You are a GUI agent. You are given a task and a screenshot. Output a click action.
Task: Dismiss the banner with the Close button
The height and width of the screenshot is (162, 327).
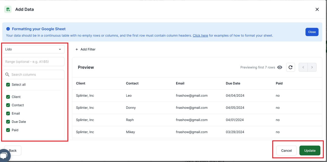tap(312, 32)
